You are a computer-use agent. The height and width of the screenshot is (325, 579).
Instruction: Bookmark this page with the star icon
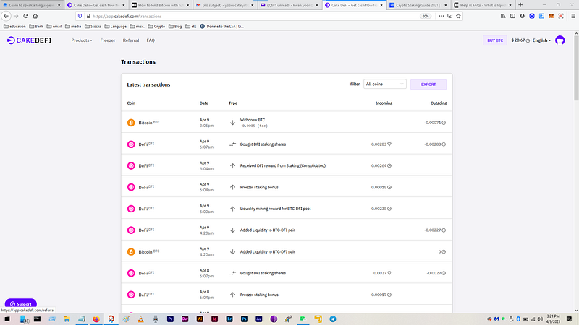(458, 16)
